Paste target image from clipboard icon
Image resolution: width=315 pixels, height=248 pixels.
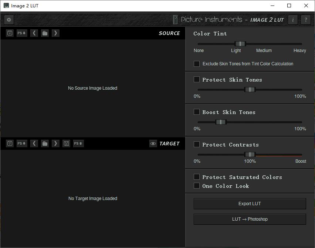click(10, 143)
